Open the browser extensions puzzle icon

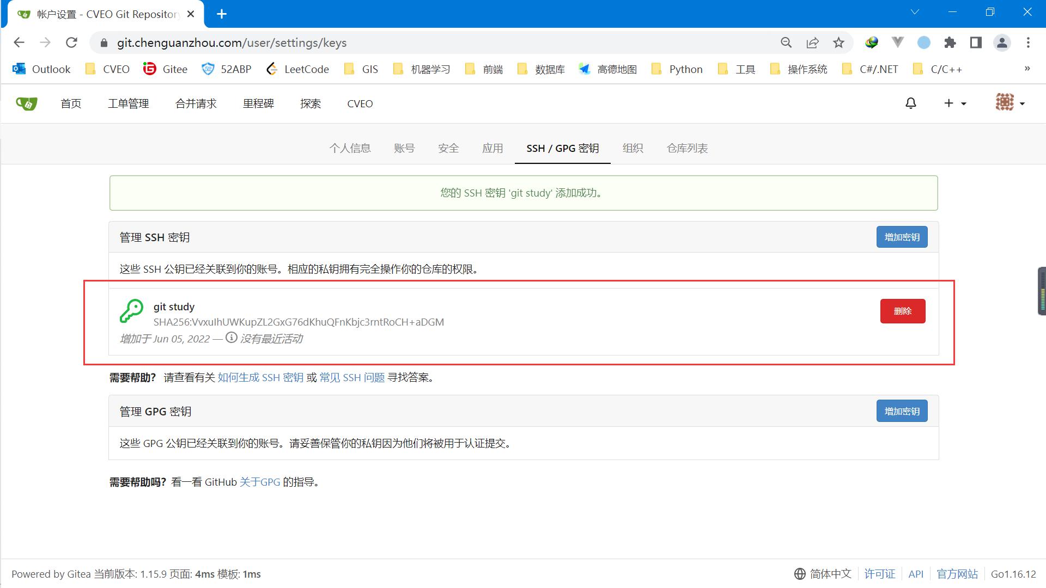click(x=950, y=42)
